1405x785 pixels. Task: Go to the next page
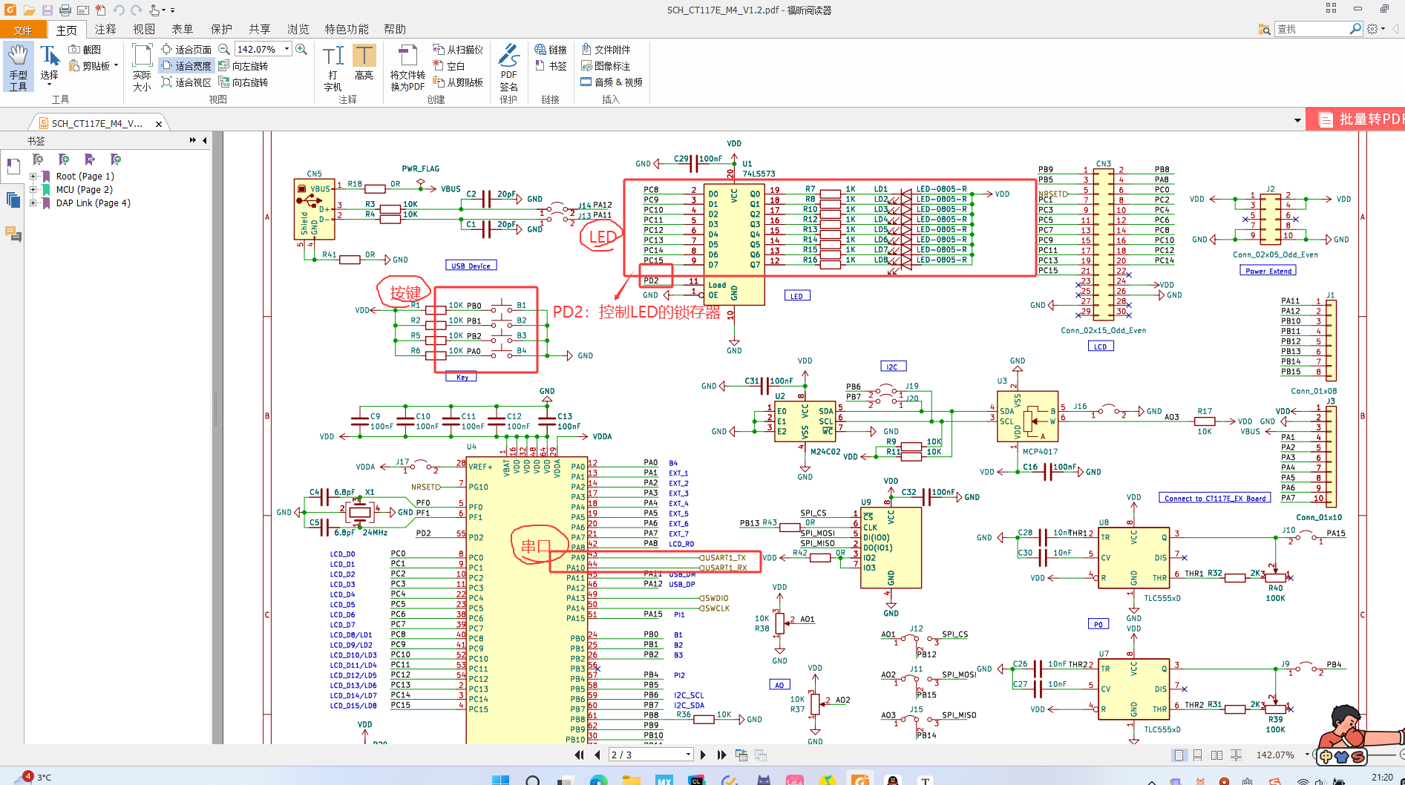click(703, 755)
